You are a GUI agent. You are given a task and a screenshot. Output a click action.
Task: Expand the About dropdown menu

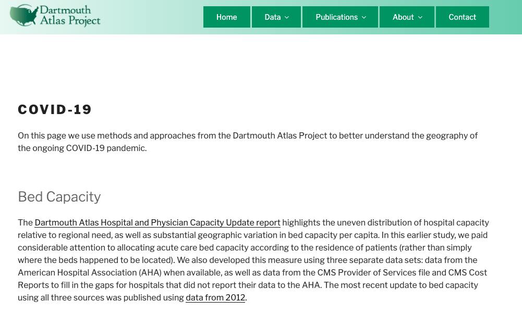point(407,17)
